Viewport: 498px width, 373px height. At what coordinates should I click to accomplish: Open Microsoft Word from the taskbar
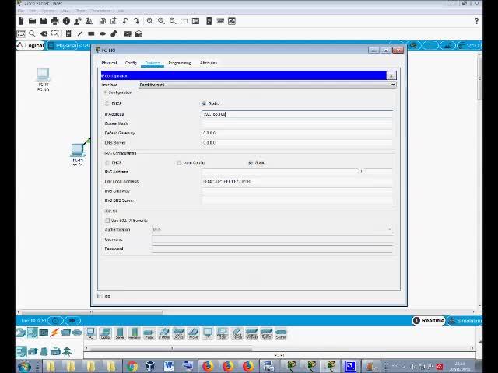click(169, 366)
